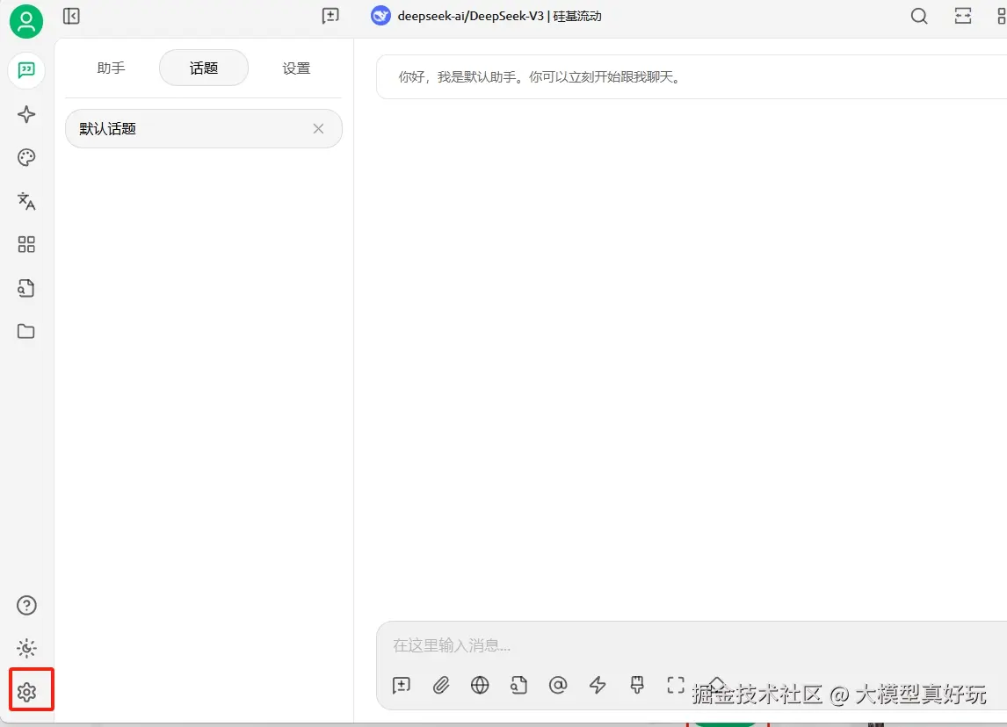Image resolution: width=1007 pixels, height=727 pixels.
Task: Toggle expanded input with fullscreen brackets
Action: [x=676, y=686]
